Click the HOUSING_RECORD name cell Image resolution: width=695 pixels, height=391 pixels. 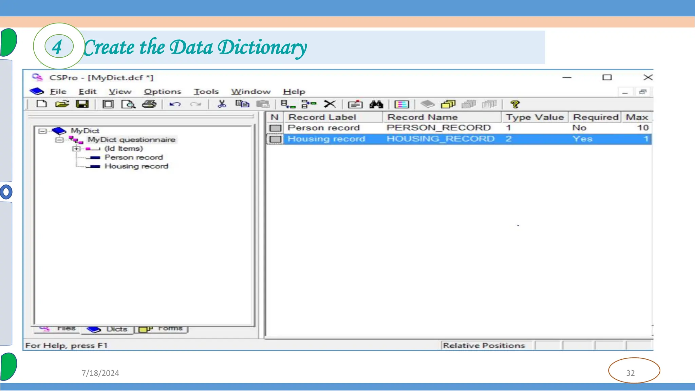[x=440, y=138]
